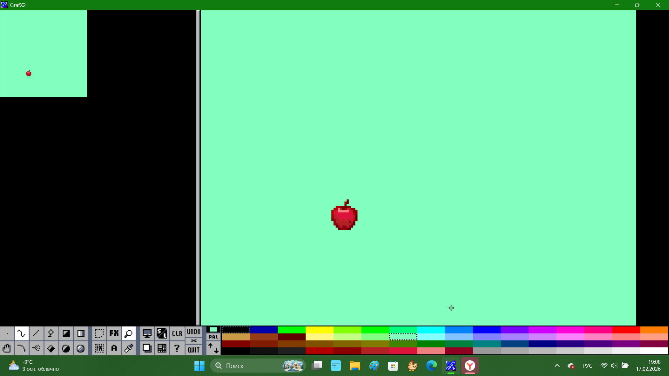Click the UNDO button
Image resolution: width=669 pixels, height=376 pixels.
(x=194, y=332)
